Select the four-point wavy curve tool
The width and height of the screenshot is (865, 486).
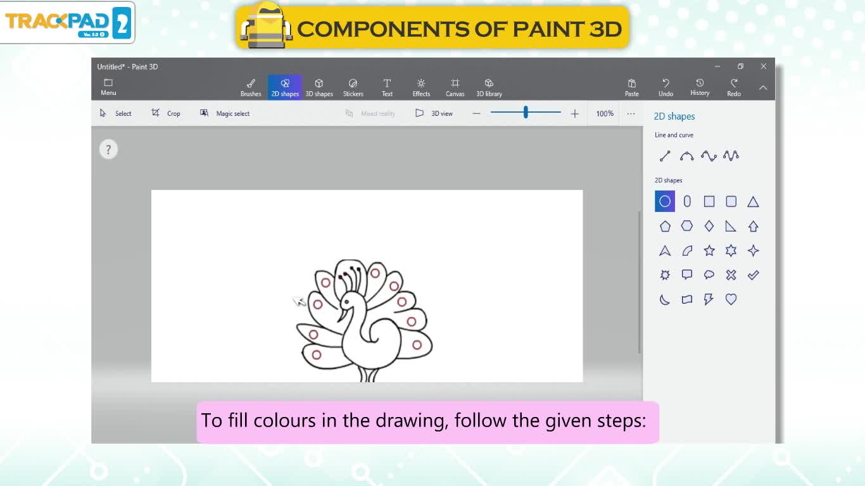pos(731,156)
